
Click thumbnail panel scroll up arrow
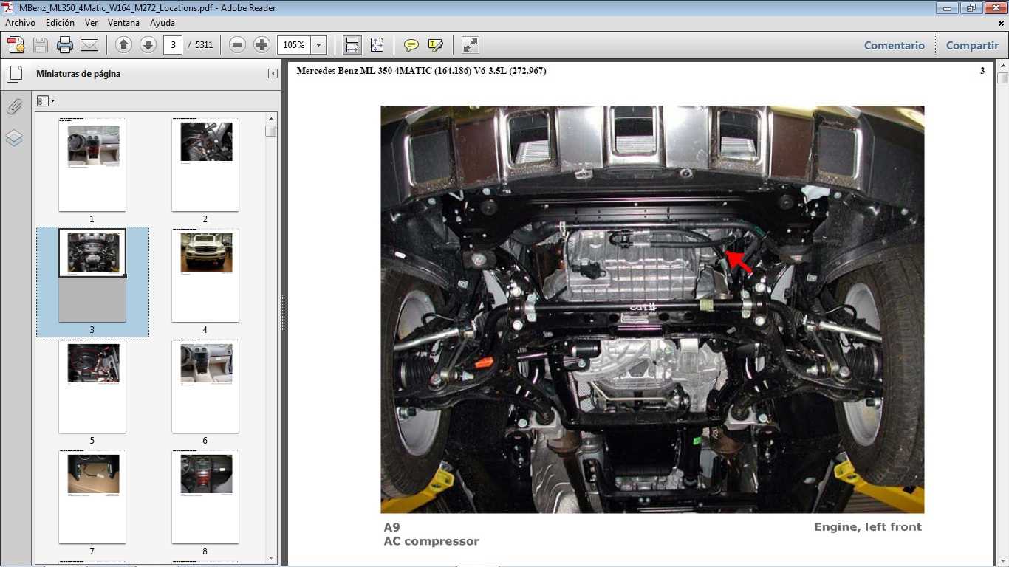271,118
